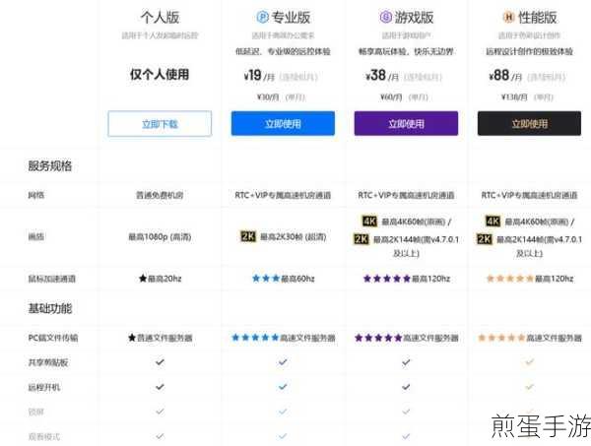Click the 锁屏 row label
This screenshot has height=446, width=591.
36,412
